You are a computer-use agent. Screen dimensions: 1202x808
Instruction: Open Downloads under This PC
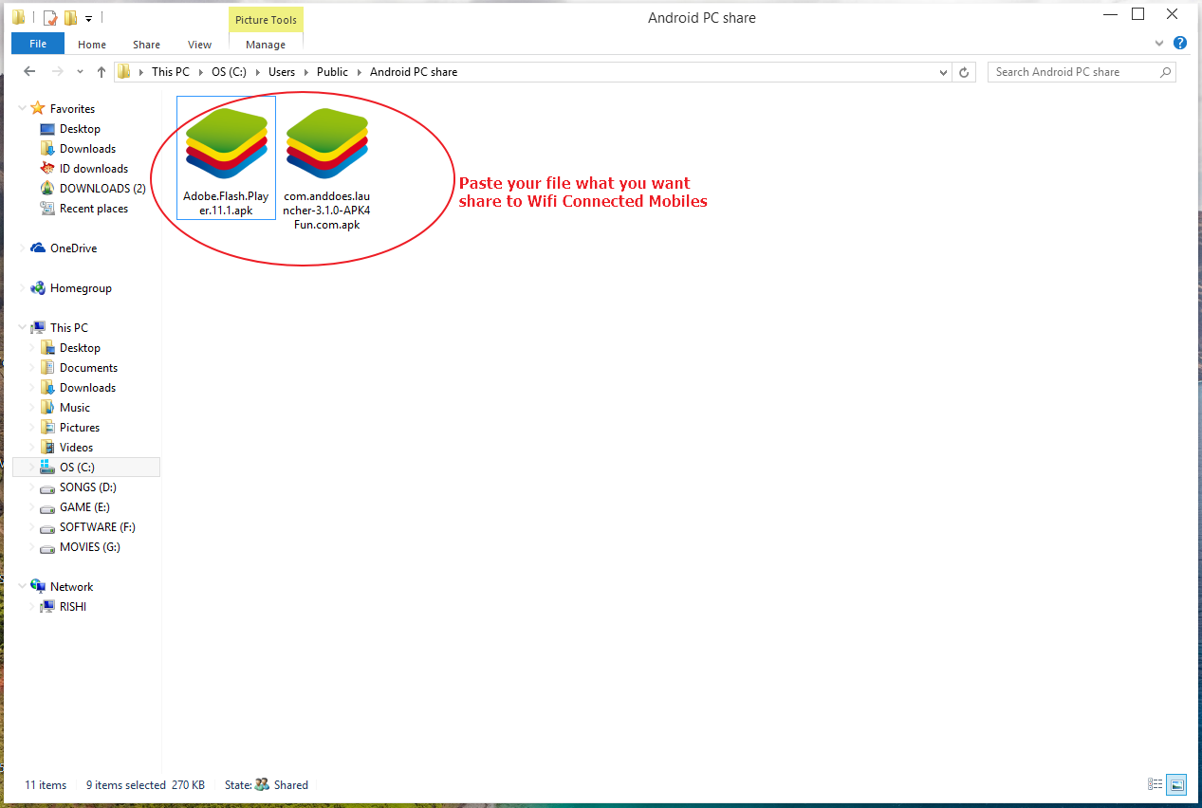[87, 388]
